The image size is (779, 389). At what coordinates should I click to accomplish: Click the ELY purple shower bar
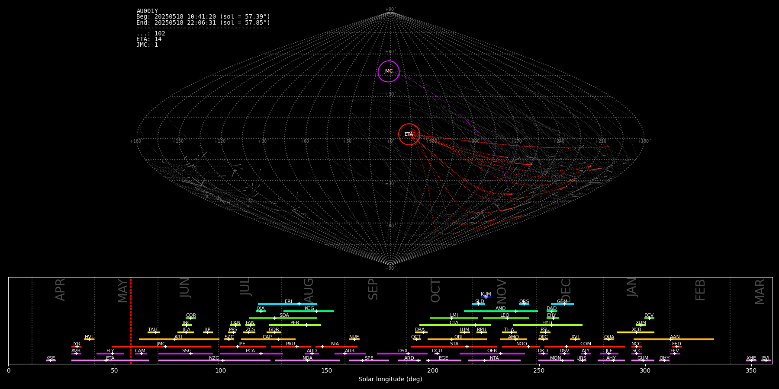[110, 354]
